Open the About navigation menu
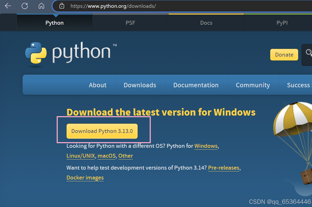The height and width of the screenshot is (207, 312). pyautogui.click(x=98, y=85)
